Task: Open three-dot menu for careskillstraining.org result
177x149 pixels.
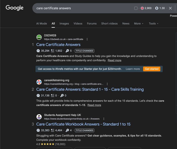Action: (107, 84)
